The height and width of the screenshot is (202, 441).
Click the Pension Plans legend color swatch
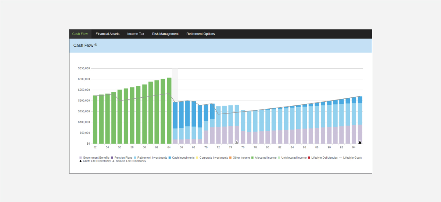pyautogui.click(x=112, y=158)
